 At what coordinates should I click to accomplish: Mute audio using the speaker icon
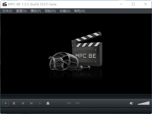(x=131, y=103)
